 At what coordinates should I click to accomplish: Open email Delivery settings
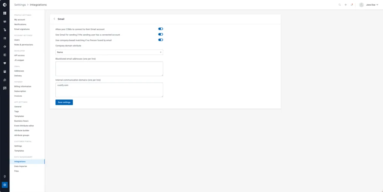coord(18,76)
